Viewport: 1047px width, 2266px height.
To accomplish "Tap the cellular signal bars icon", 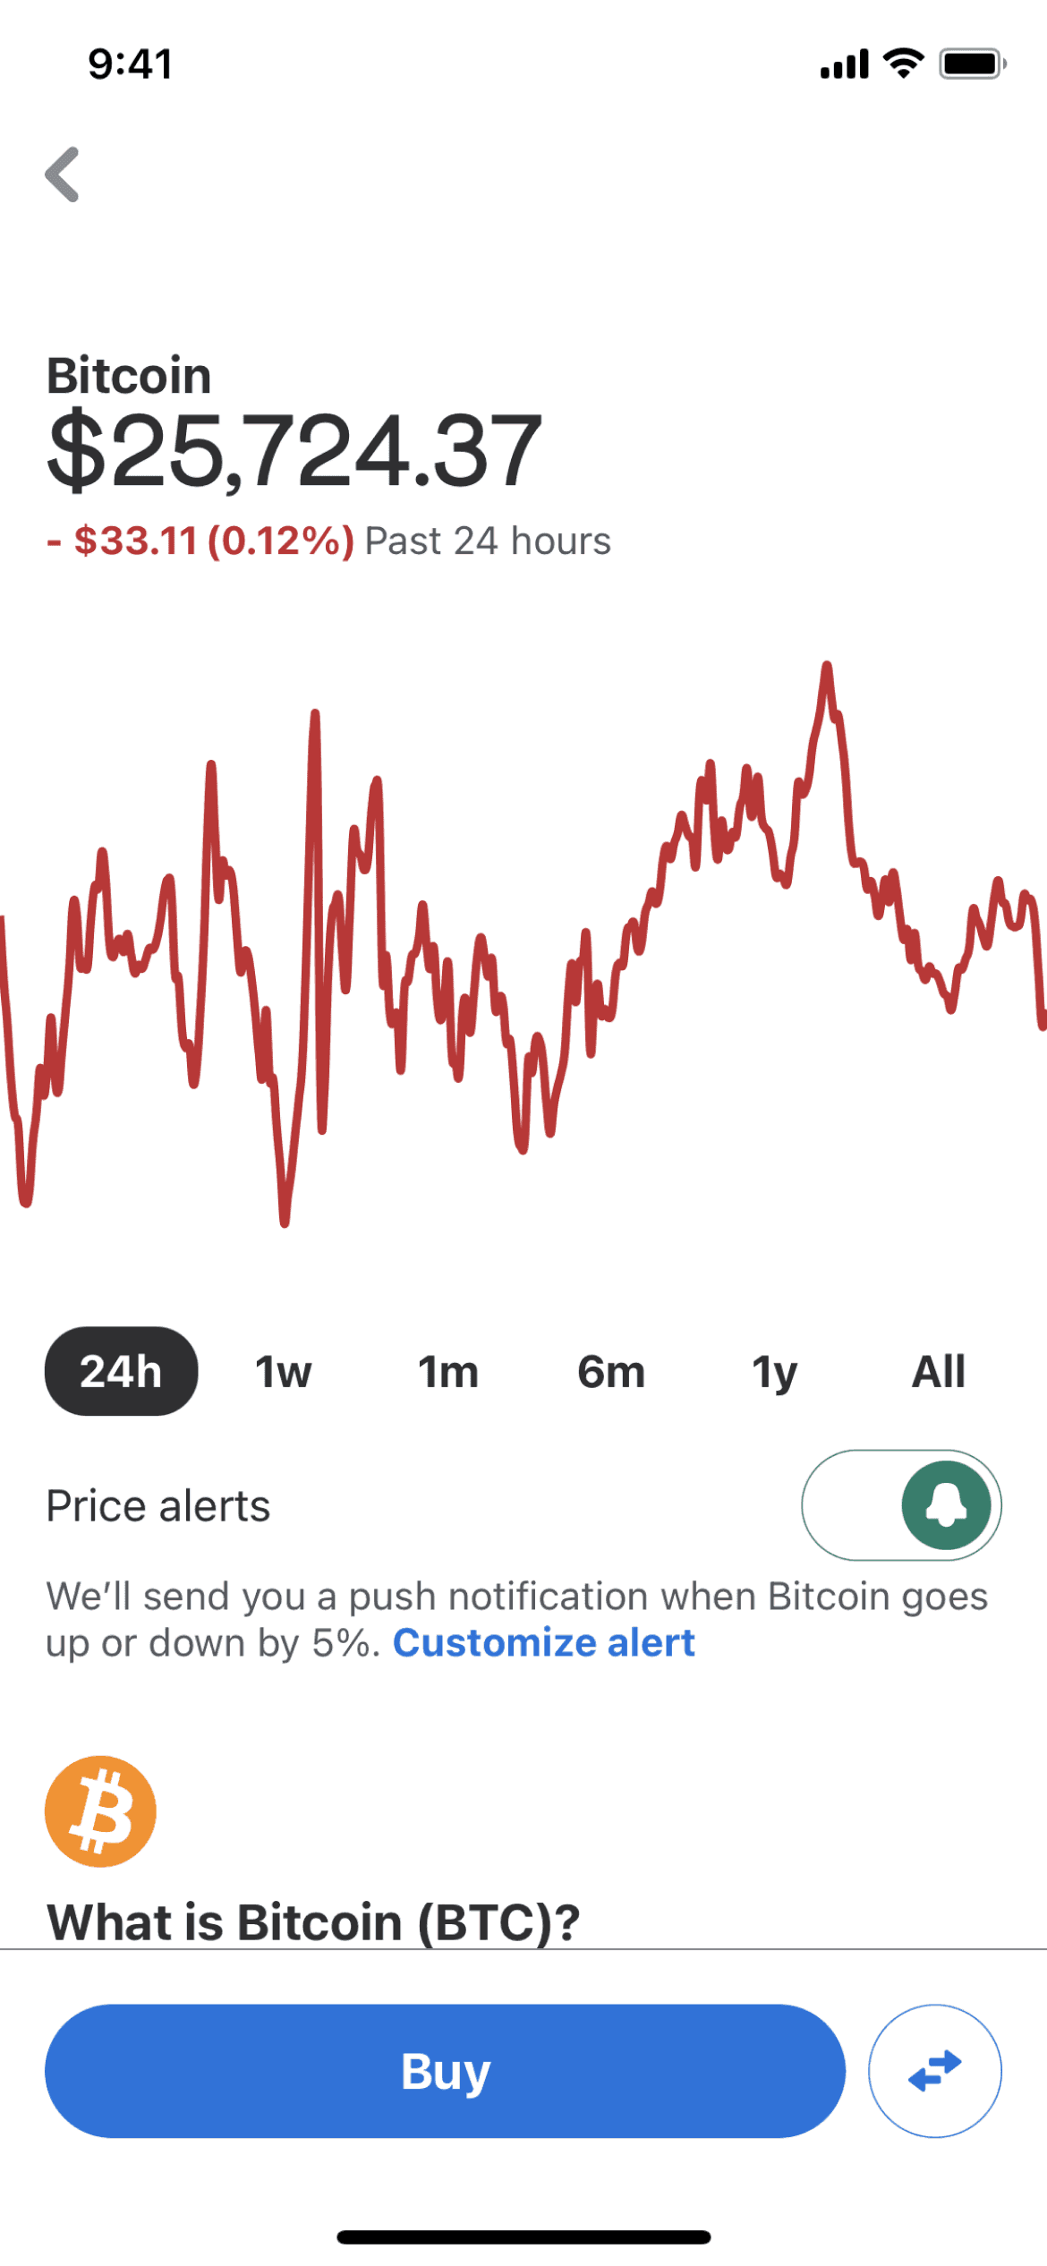I will (x=844, y=64).
